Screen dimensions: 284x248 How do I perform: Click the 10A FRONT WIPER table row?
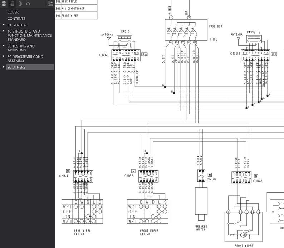pos(76,16)
